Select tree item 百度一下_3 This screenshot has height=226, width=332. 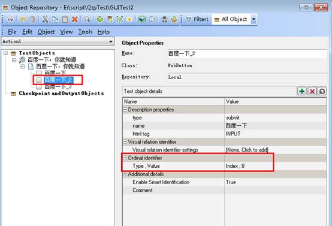click(58, 86)
